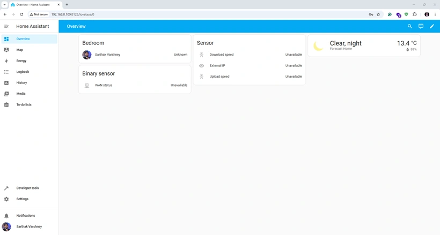
Task: Open the To-do lists clipboard icon
Action: pyautogui.click(x=6, y=104)
